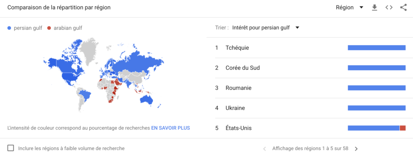Click the red bar segment for États-Unis
The width and height of the screenshot is (413, 156).
point(403,128)
